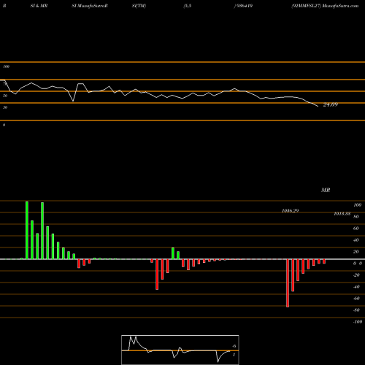Click the 'SI(TM)' header label

pyautogui.click(x=139, y=6)
